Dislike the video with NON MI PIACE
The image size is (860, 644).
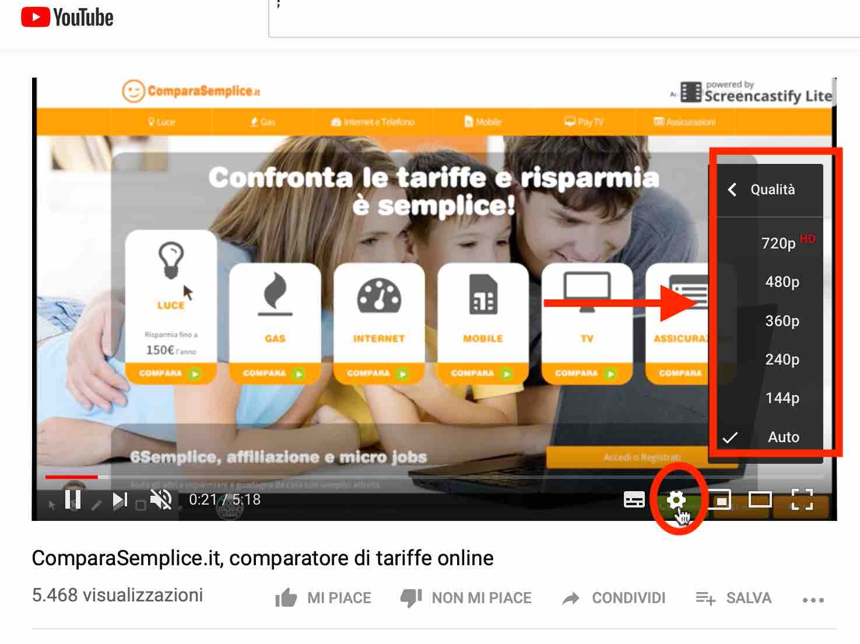(466, 598)
